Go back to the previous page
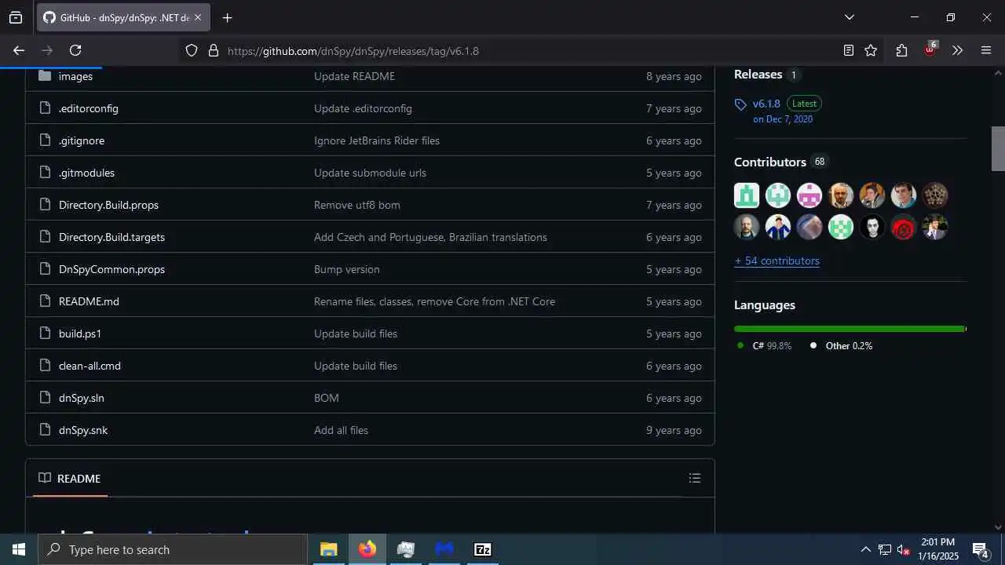 click(x=19, y=50)
